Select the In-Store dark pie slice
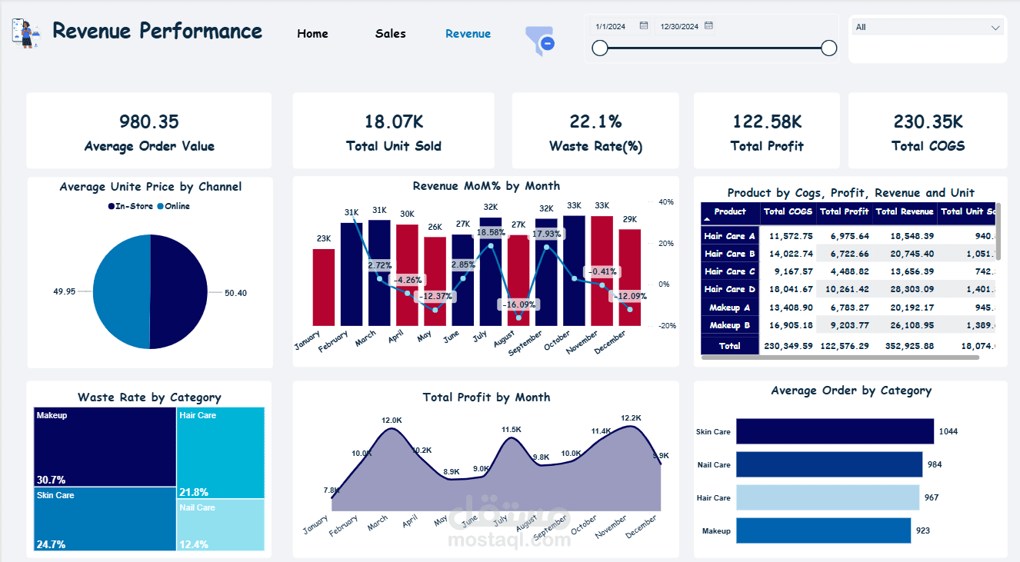Viewport: 1020px width, 562px height. click(181, 292)
